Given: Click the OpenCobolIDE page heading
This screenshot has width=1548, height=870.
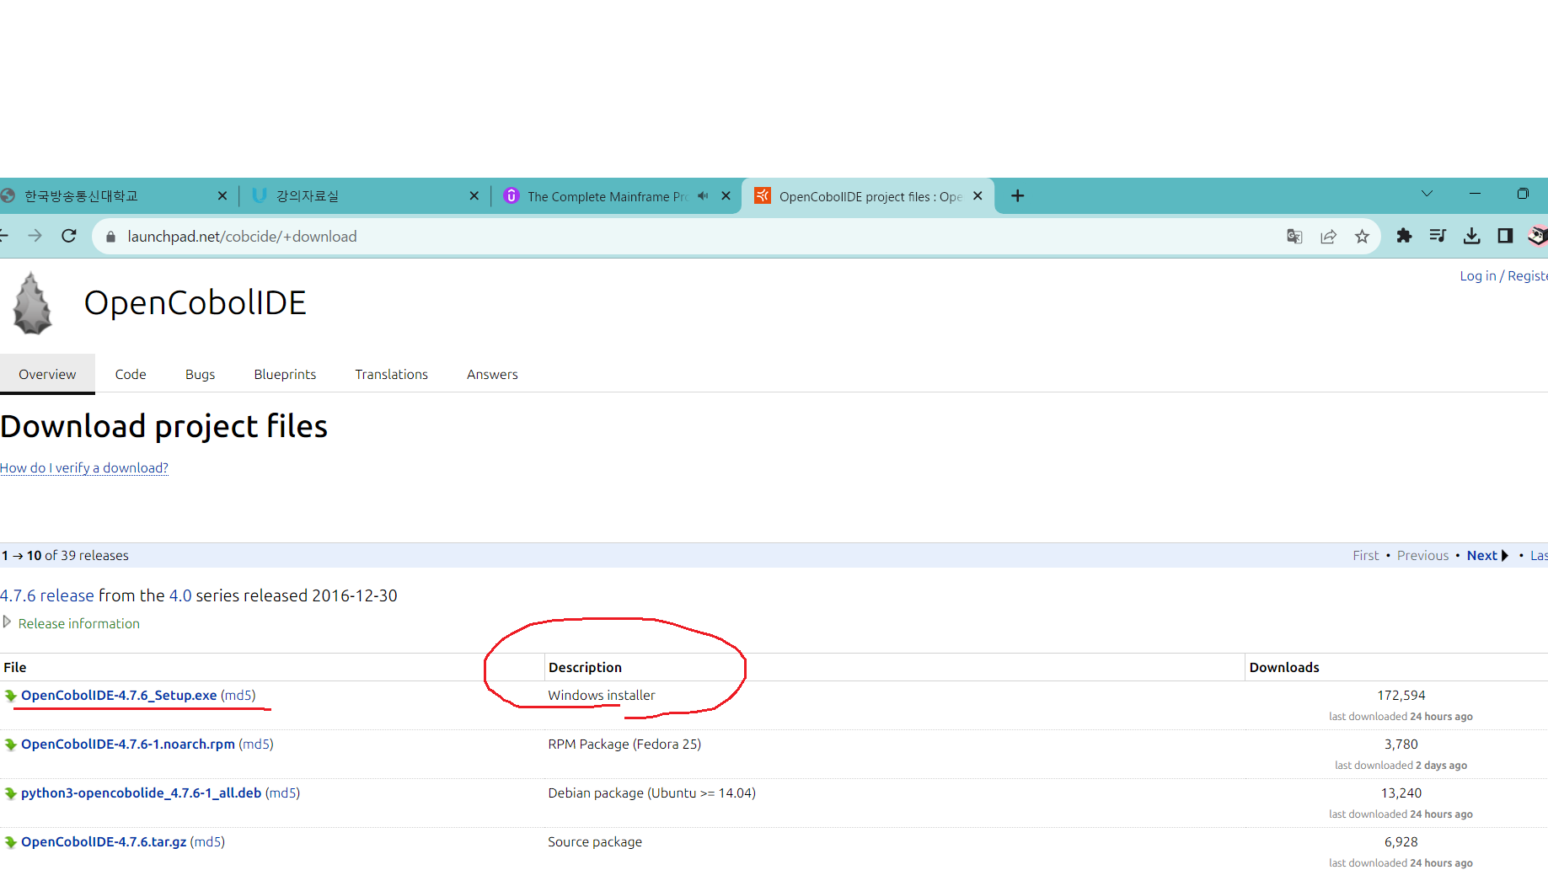Looking at the screenshot, I should pyautogui.click(x=195, y=303).
